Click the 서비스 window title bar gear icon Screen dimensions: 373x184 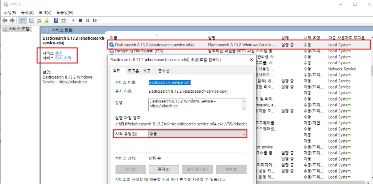6,4
